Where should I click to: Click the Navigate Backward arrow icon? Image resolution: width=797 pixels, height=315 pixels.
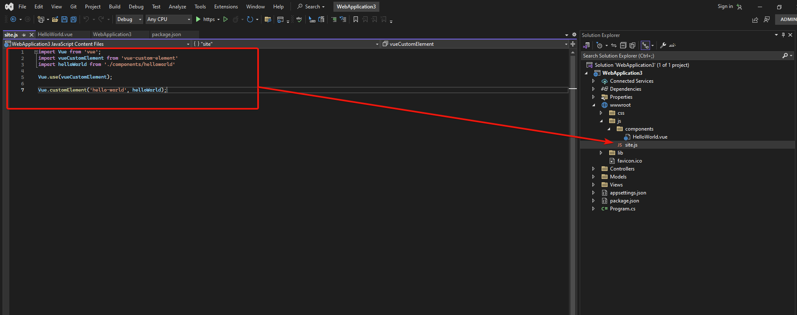pyautogui.click(x=13, y=19)
